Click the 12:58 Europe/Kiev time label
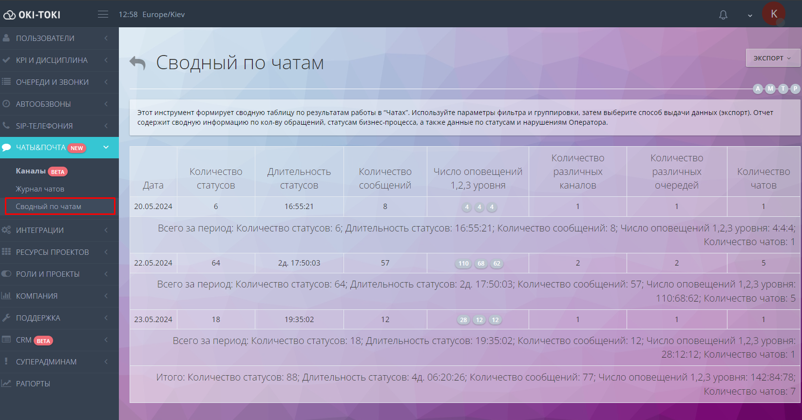 152,15
